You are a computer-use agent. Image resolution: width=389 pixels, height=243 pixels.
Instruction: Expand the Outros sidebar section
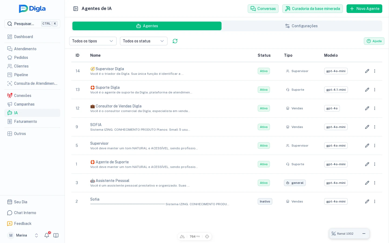[x=32, y=134]
